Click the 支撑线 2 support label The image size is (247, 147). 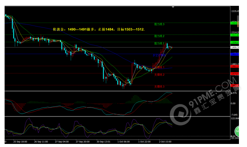coord(159,74)
